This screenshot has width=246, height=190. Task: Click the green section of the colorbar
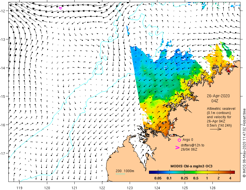[191, 172]
